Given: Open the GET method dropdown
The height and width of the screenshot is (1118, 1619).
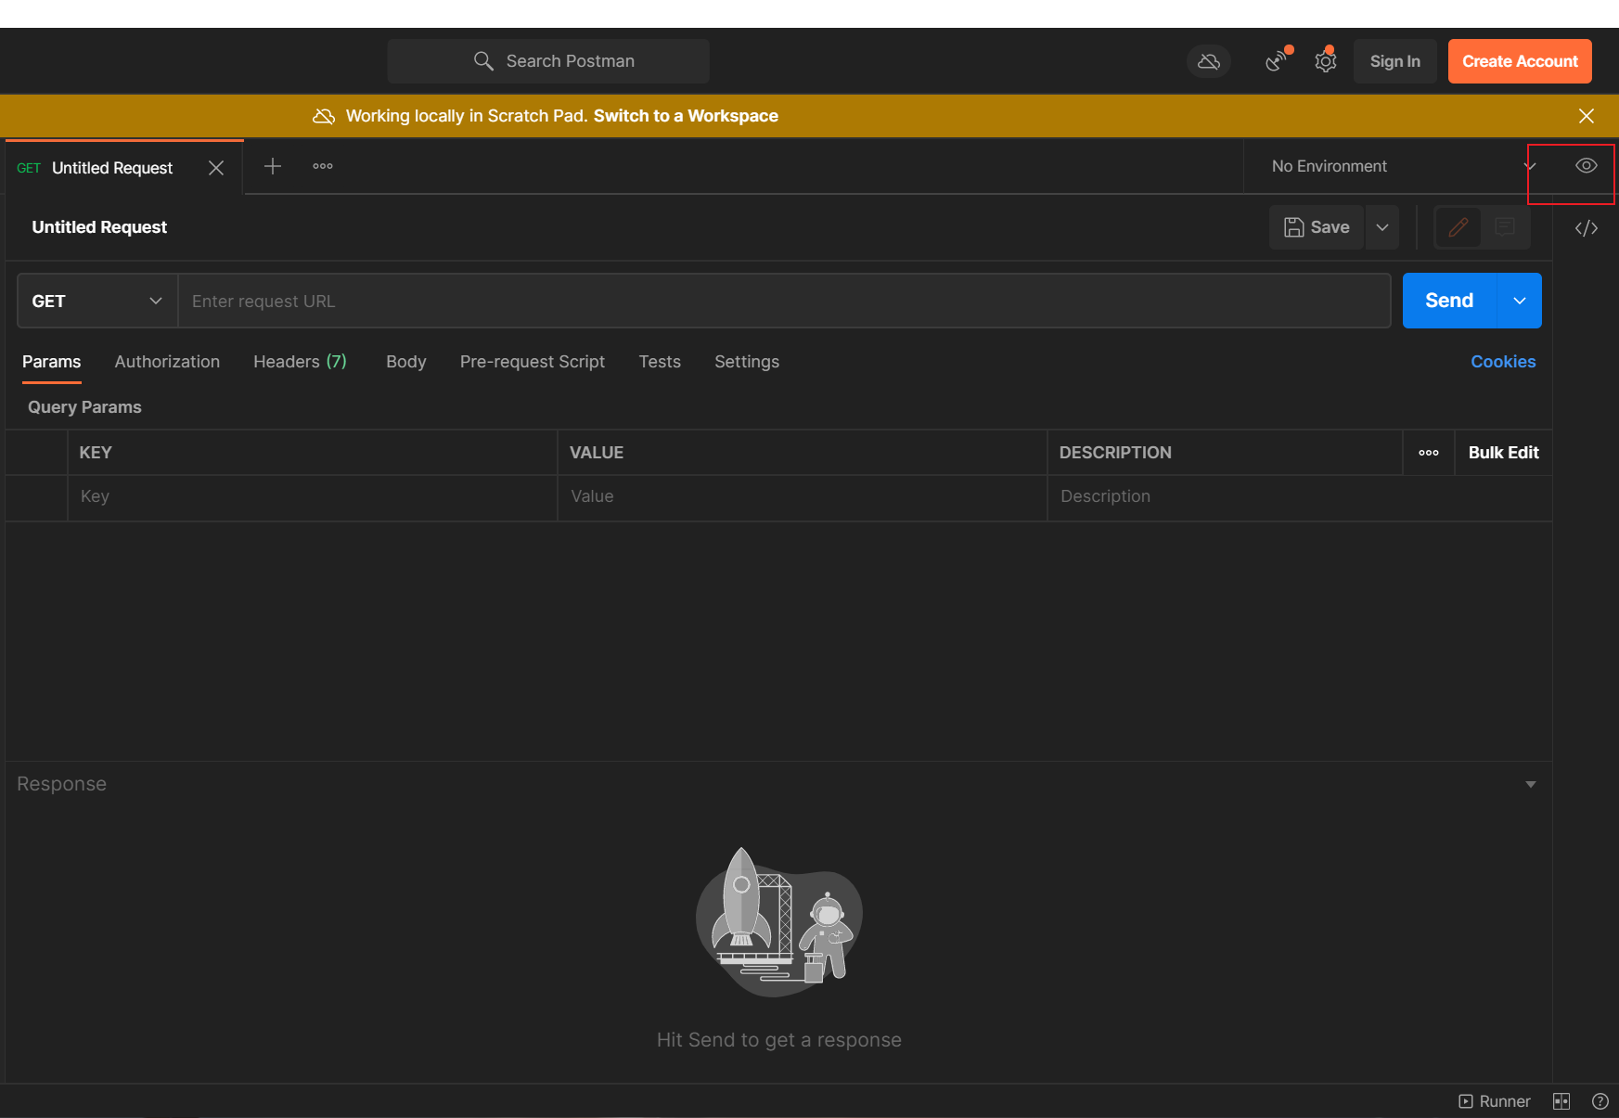Looking at the screenshot, I should pyautogui.click(x=97, y=301).
